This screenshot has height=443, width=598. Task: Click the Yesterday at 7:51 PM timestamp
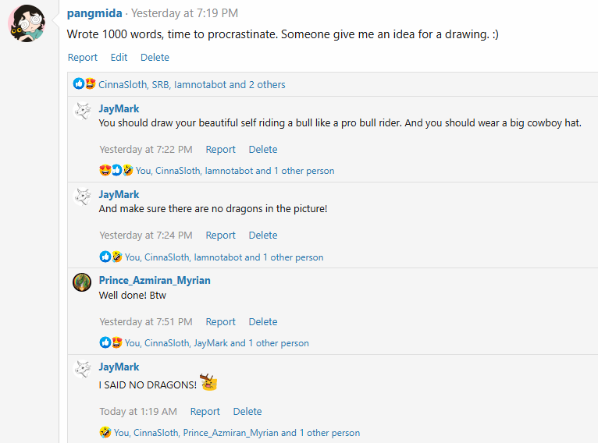coord(146,321)
